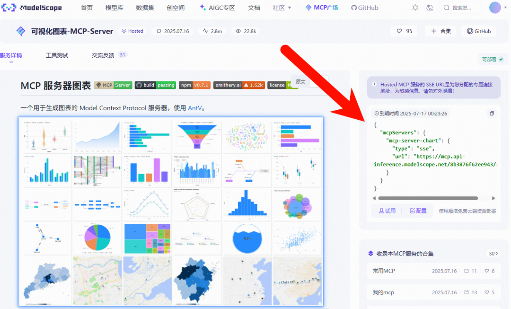This screenshot has width=511, height=309.
Task: Click the heart icon on 我的mcp row
Action: point(486,292)
